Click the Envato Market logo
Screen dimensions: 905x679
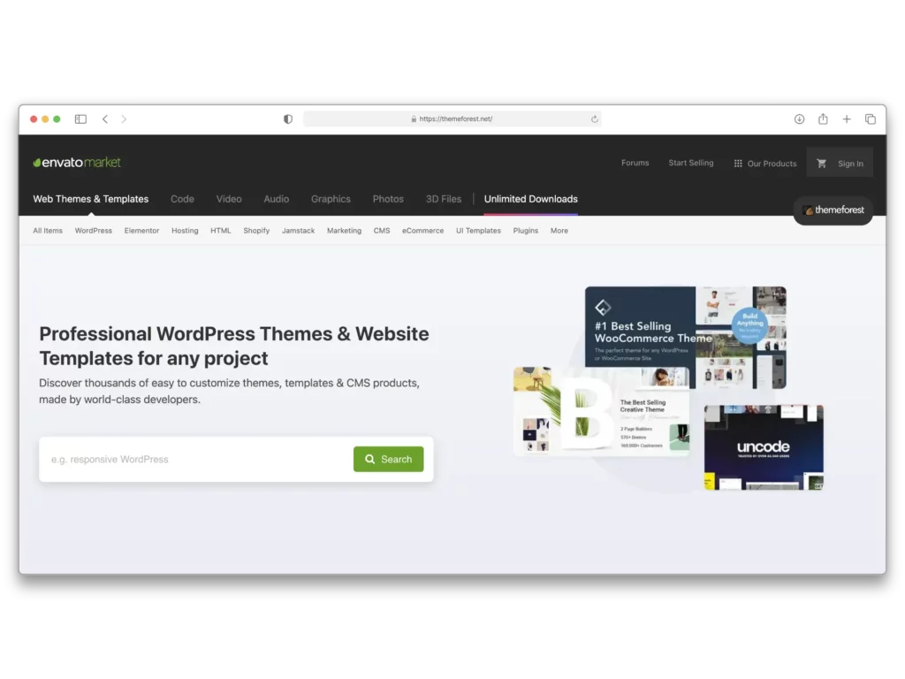pos(77,163)
